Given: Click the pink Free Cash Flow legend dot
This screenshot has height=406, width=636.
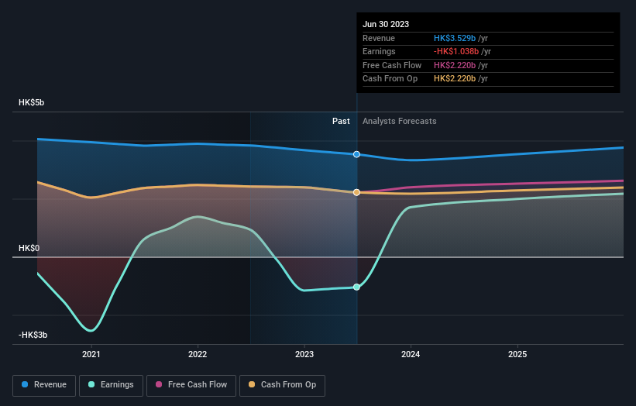Looking at the screenshot, I should coord(159,384).
